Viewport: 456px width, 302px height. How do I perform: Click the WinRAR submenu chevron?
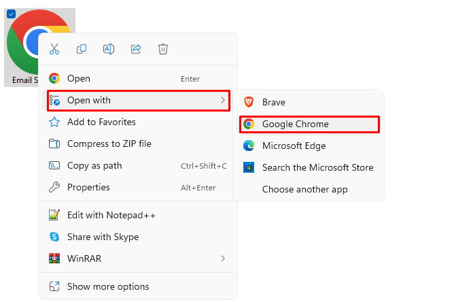[223, 258]
